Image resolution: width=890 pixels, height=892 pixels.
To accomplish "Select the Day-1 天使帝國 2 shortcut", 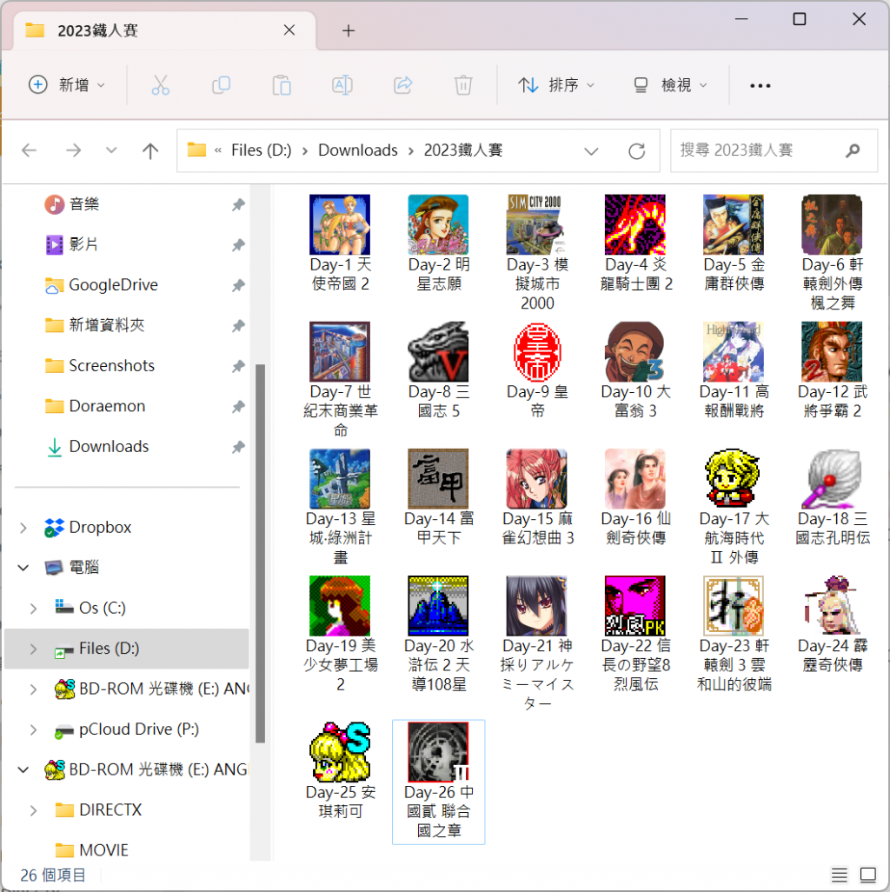I will (340, 243).
